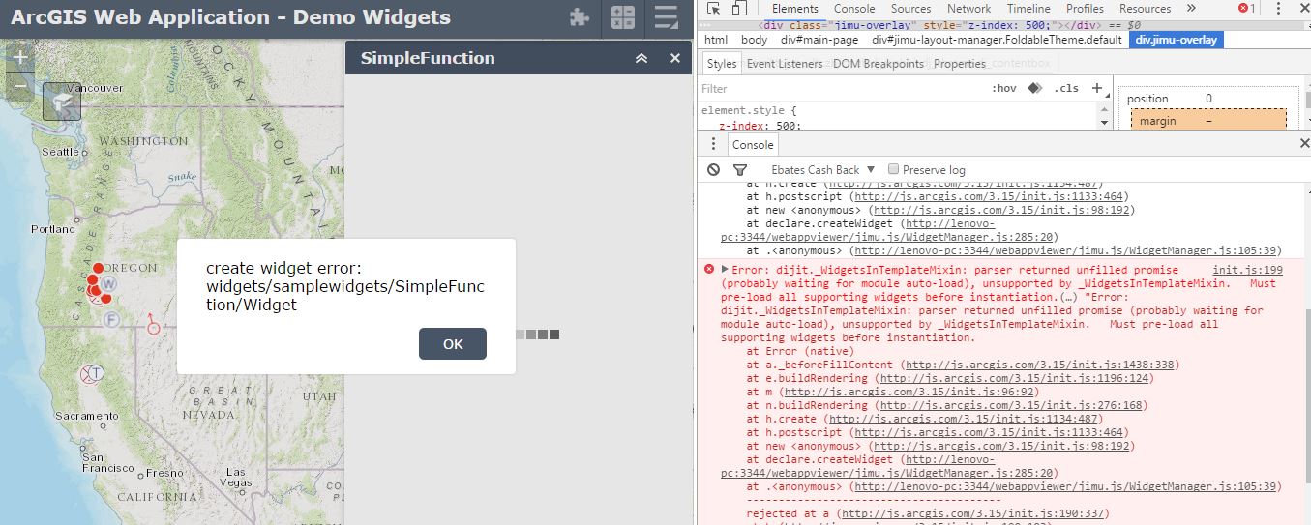
Task: Collapse the SimpleFunction panel with double chevron
Action: click(641, 58)
